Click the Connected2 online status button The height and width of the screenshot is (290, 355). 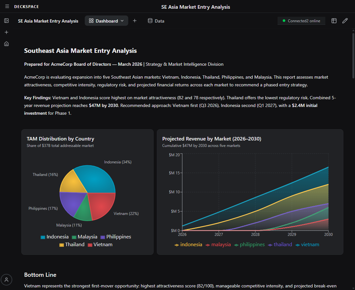click(x=301, y=21)
